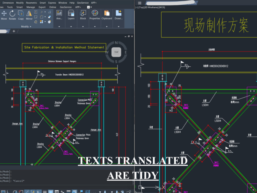Open a new drawing tab with plus
The image size is (257, 193).
(x=14, y=31)
